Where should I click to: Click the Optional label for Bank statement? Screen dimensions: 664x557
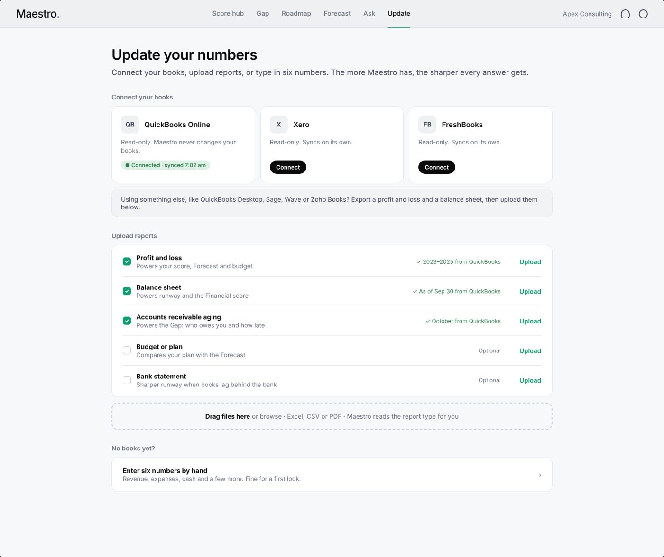[x=489, y=380]
